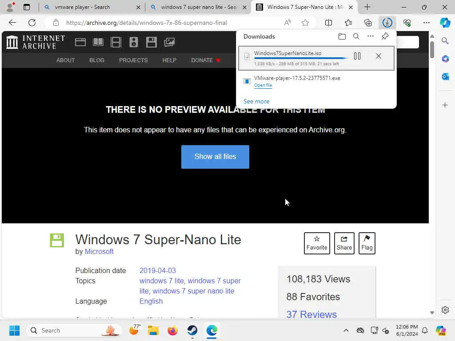Open PROJECTS menu item
Image resolution: width=455 pixels, height=341 pixels.
point(133,60)
